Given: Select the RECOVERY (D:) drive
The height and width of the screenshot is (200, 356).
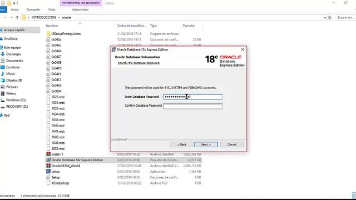Looking at the screenshot, I should pyautogui.click(x=17, y=107).
